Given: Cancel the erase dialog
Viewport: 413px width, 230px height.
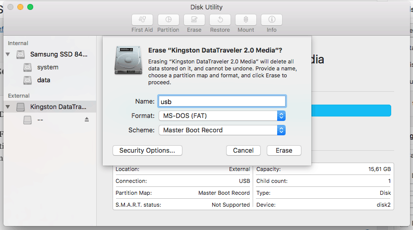Looking at the screenshot, I should 243,150.
